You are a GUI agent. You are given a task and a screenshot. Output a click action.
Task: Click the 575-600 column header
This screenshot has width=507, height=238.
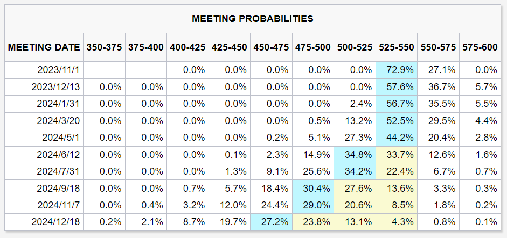coord(481,47)
